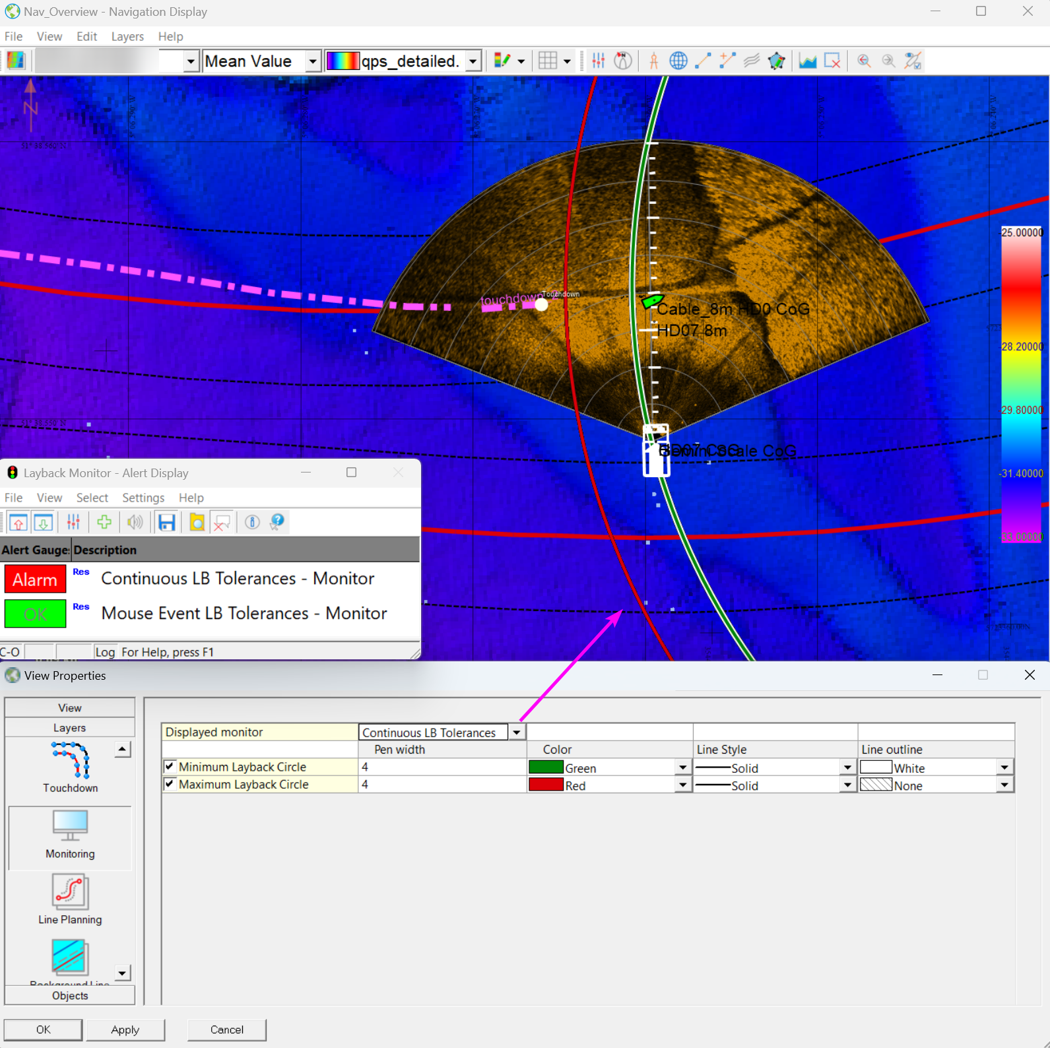This screenshot has width=1050, height=1048.
Task: Open the Layers menu in Navigation Display
Action: tap(127, 36)
